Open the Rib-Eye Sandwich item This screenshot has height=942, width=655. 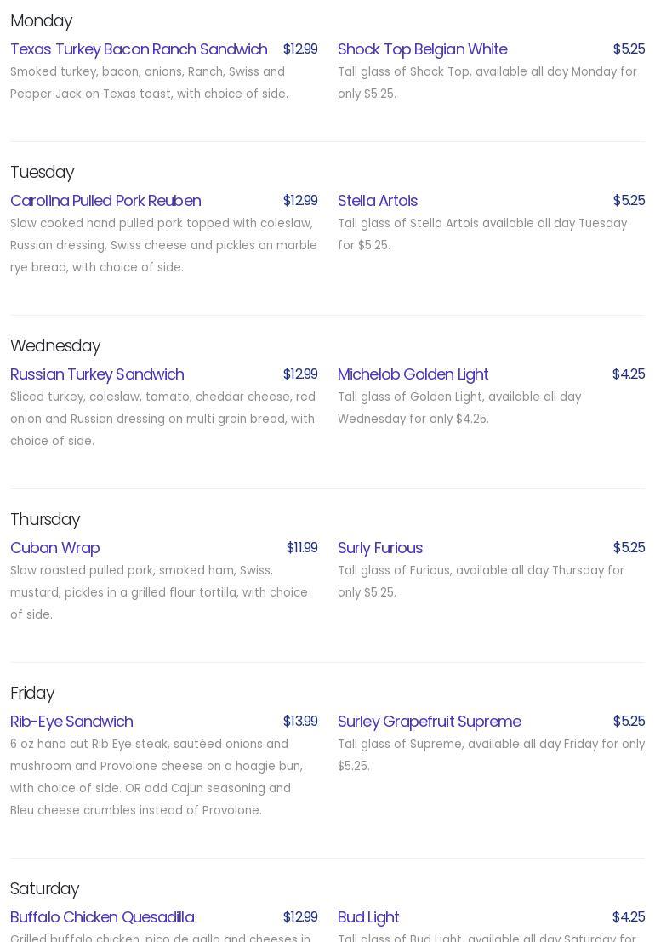[71, 722]
